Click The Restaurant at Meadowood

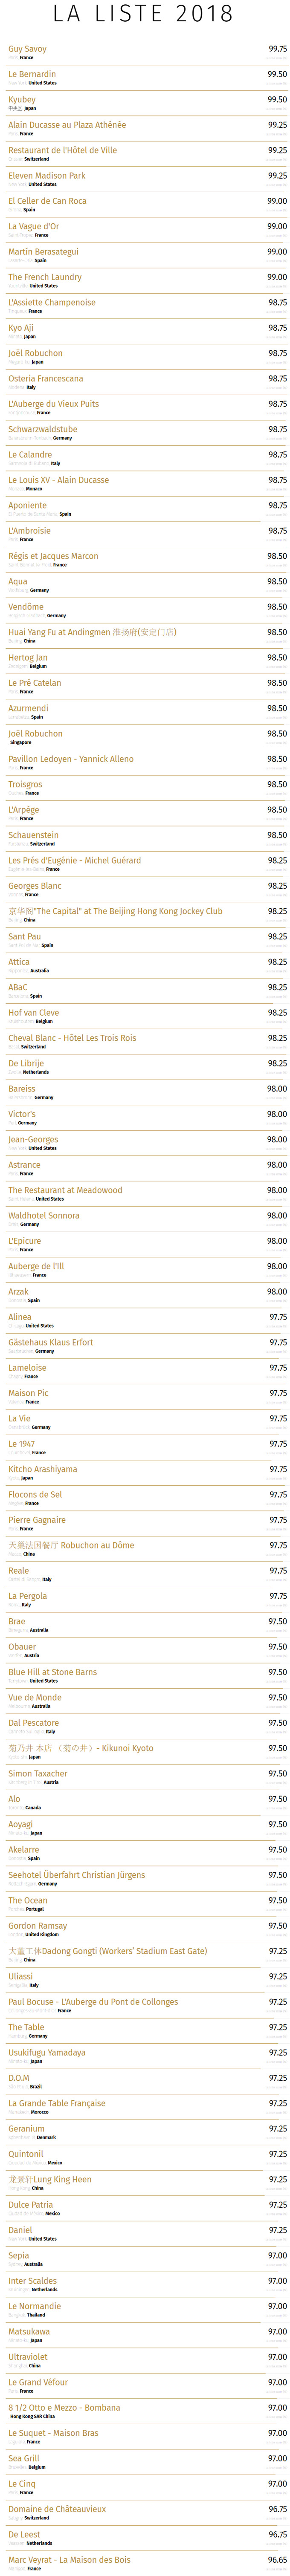[65, 1190]
